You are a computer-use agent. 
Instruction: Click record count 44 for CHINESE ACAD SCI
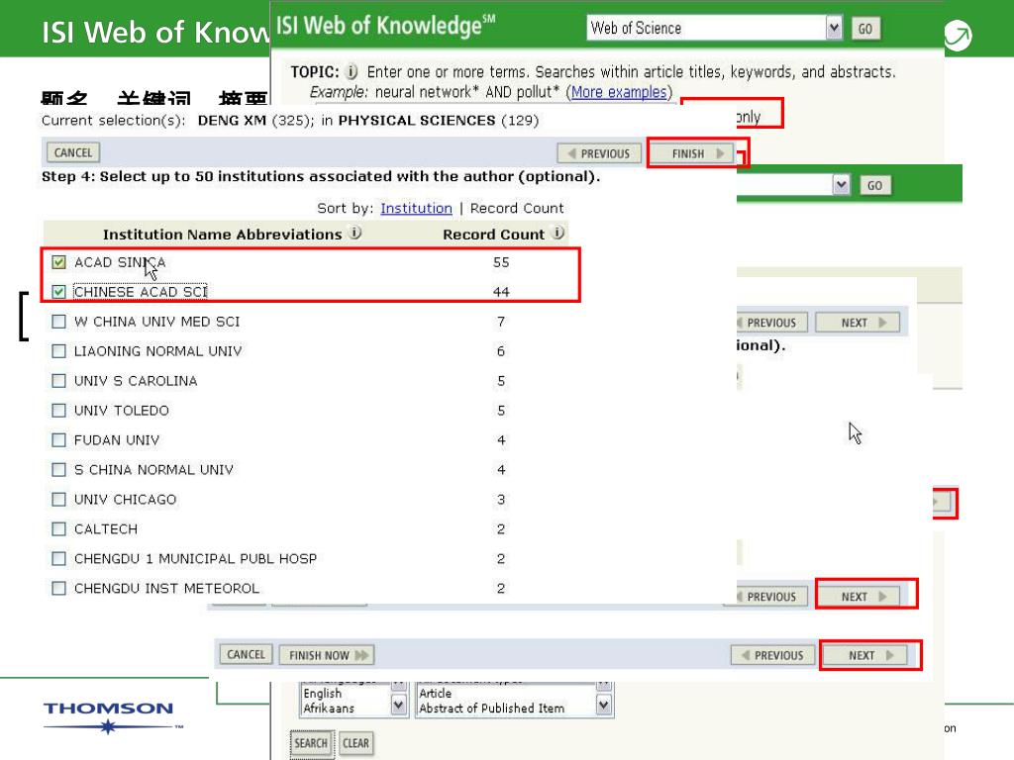click(501, 292)
